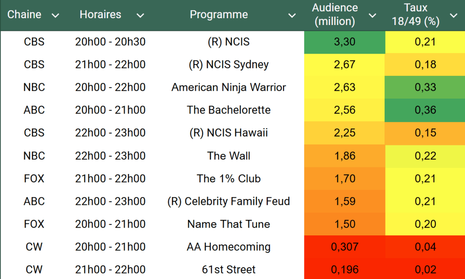Screen dimensions: 465x279
Task: Open the Programme column filter chevron
Action: click(292, 15)
